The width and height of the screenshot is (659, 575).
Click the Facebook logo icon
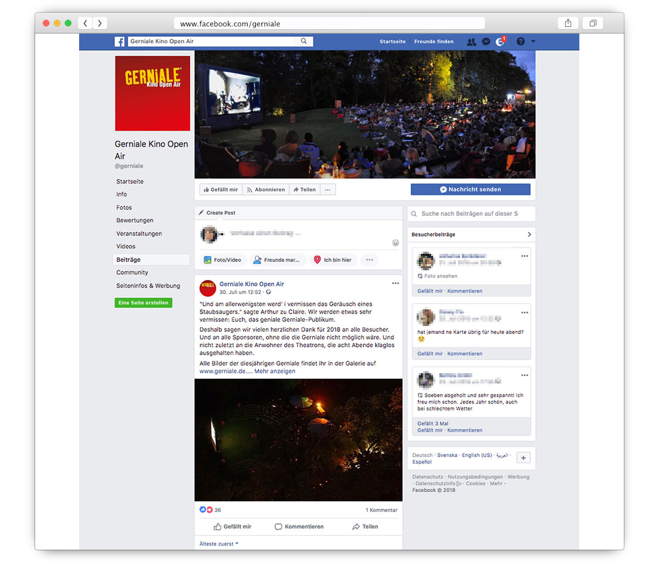coord(119,42)
